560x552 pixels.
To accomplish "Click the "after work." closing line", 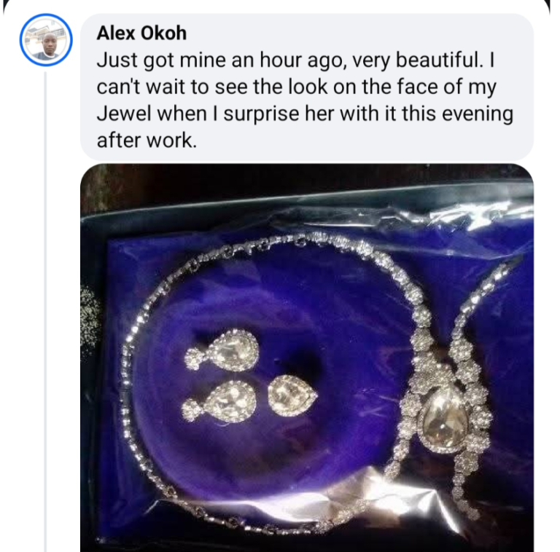I will pos(147,141).
